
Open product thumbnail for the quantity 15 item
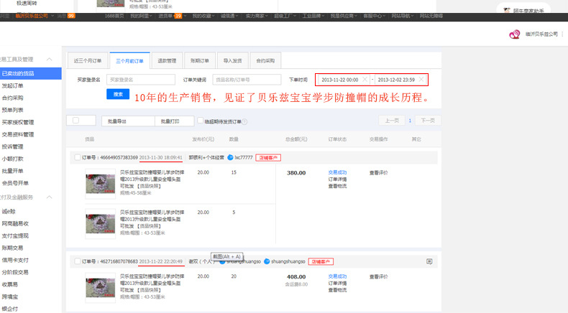tap(101, 184)
